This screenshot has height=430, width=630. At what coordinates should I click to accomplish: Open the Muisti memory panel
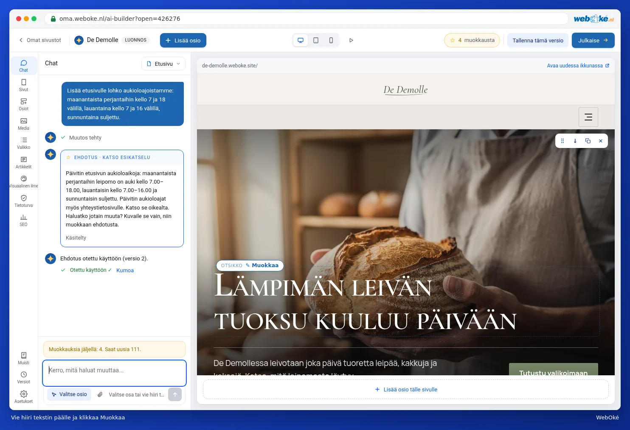tap(24, 358)
